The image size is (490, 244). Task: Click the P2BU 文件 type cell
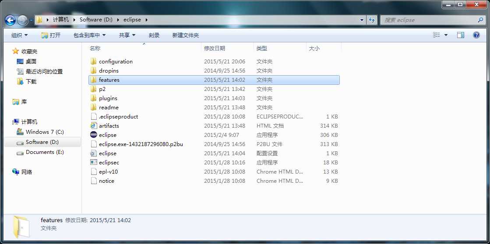(x=269, y=144)
